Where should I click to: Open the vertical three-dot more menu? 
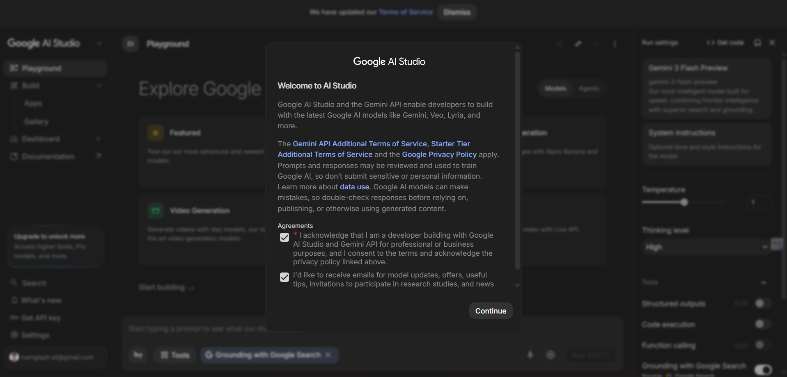coord(615,43)
